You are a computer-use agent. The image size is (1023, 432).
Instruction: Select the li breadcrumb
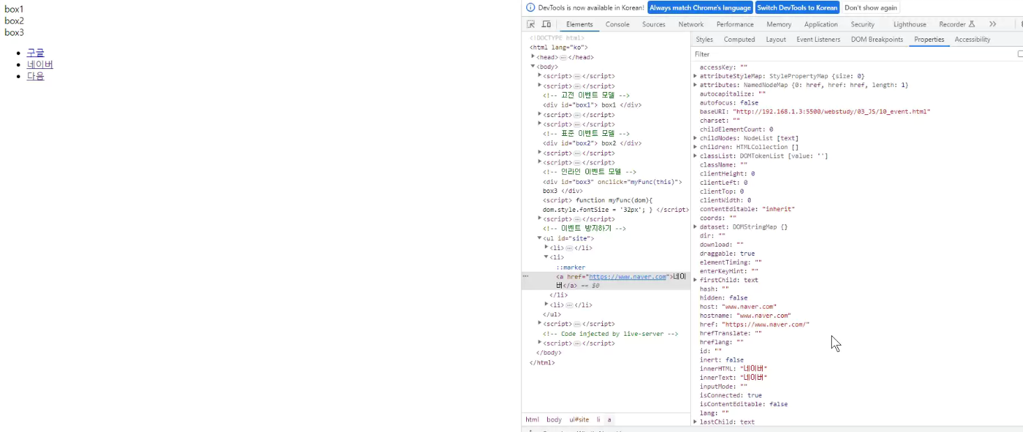[598, 419]
